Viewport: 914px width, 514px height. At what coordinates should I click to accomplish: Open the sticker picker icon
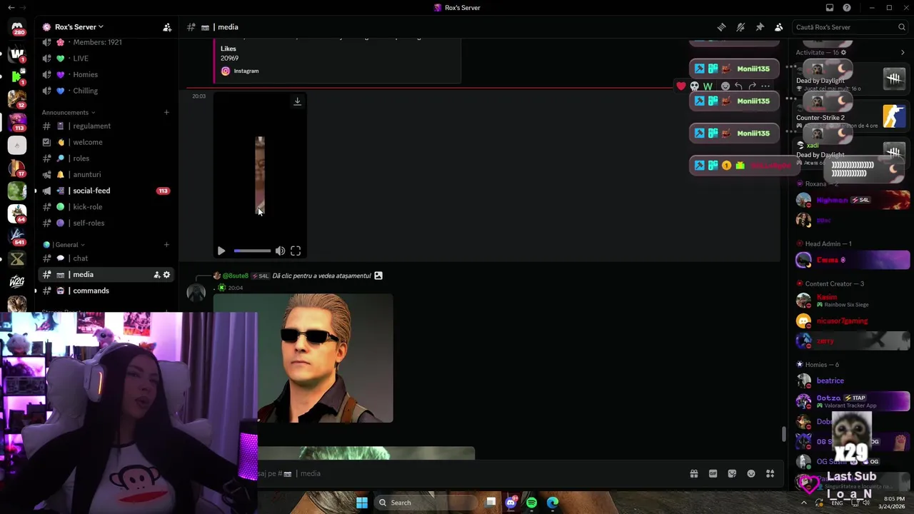[732, 473]
